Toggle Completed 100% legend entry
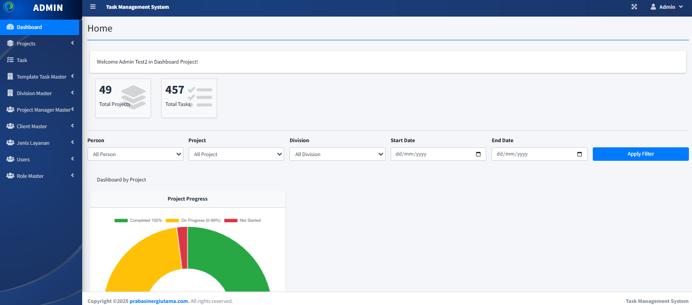The width and height of the screenshot is (692, 305). [x=138, y=220]
